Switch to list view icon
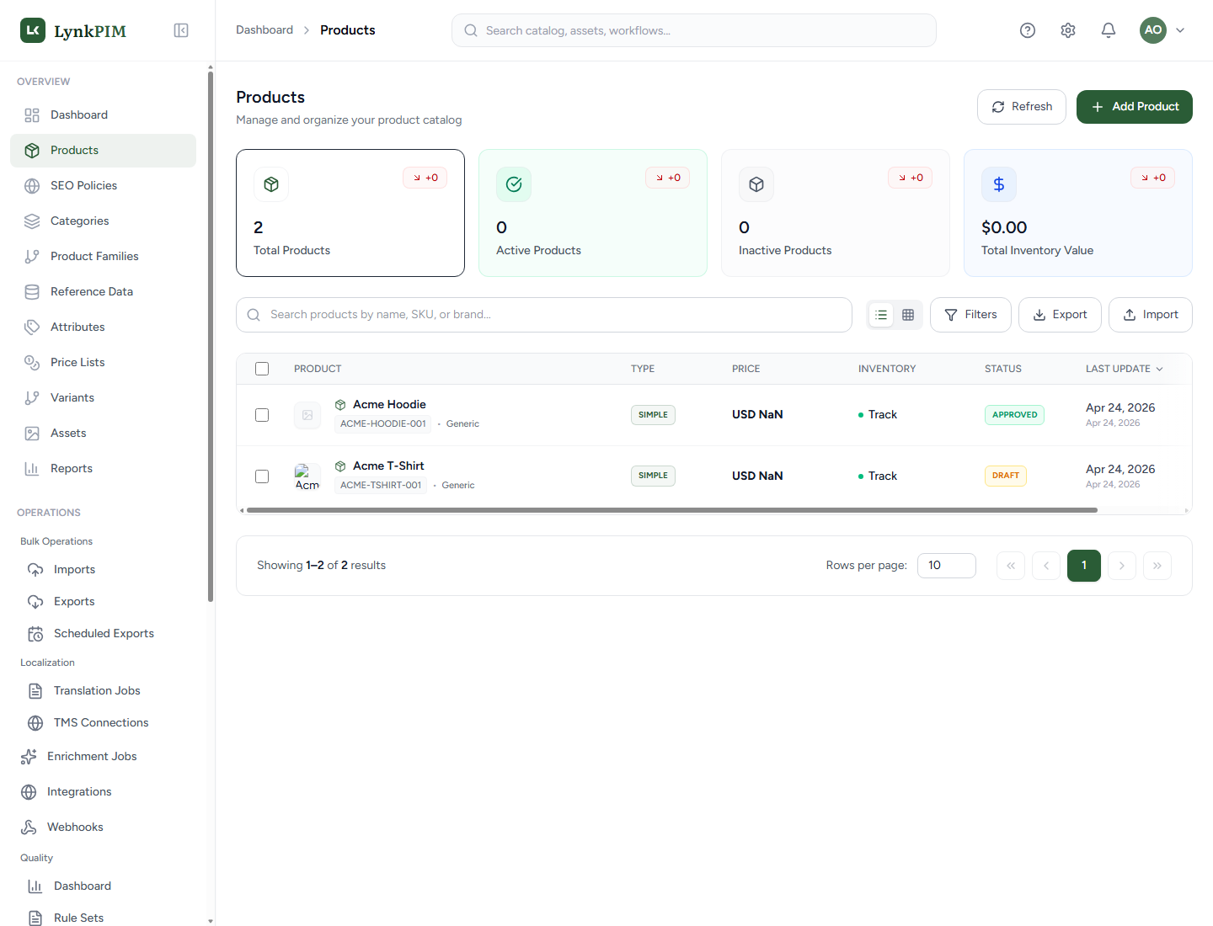The height and width of the screenshot is (926, 1213). [881, 315]
